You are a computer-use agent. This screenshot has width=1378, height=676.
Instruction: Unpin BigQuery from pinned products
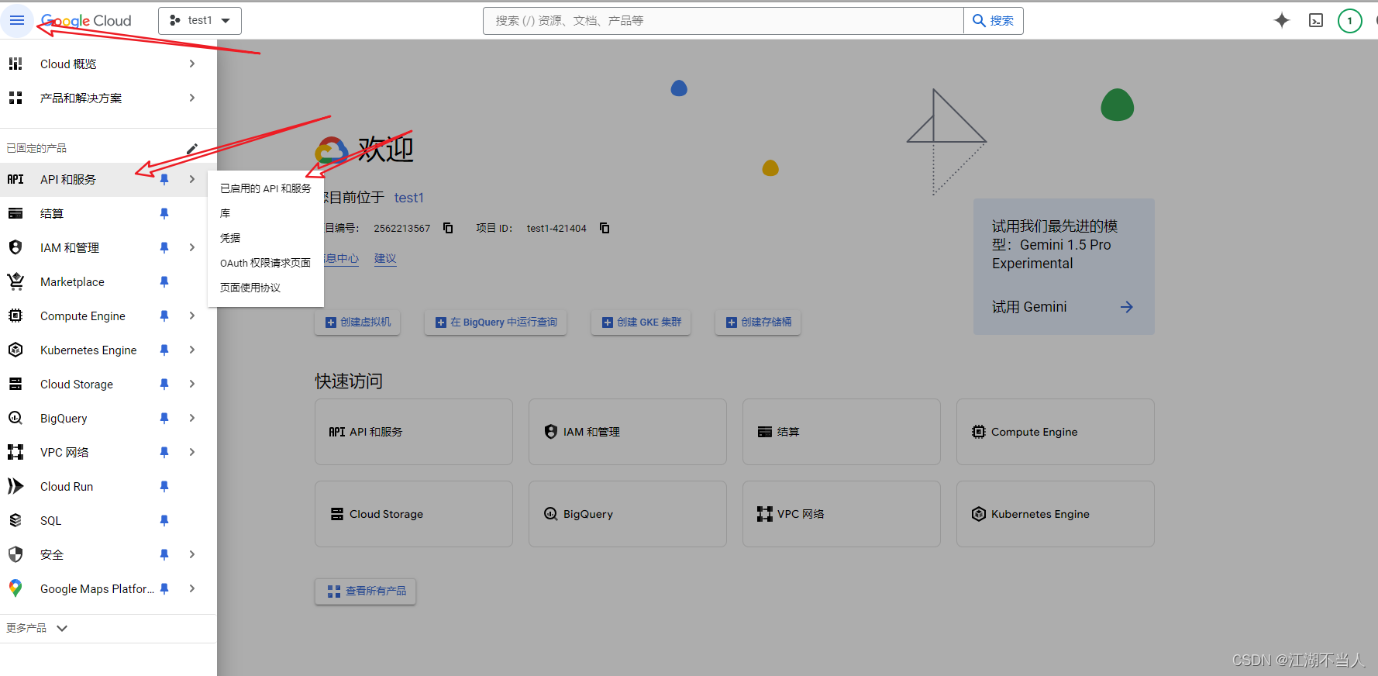point(164,418)
